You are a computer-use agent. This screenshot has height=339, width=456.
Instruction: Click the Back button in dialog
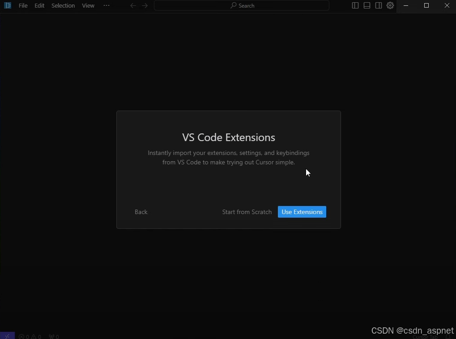coord(141,212)
